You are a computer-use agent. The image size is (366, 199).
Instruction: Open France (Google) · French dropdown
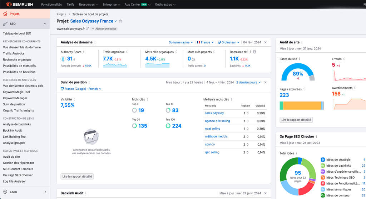point(81,89)
